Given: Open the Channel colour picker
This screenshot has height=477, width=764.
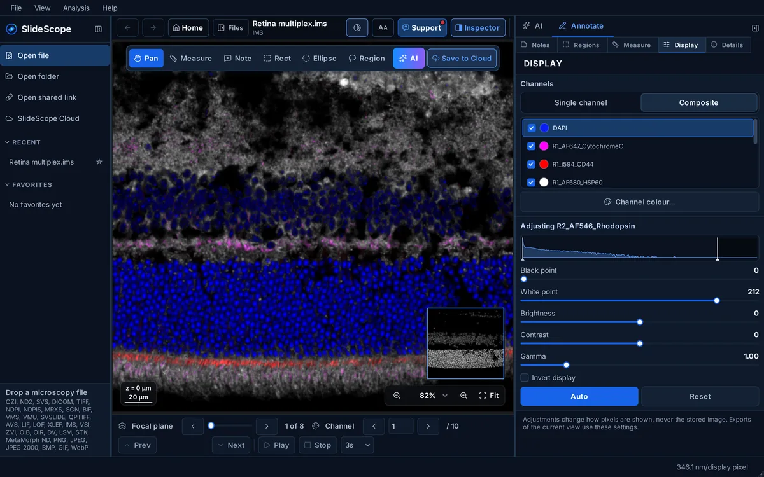Looking at the screenshot, I should tap(640, 202).
